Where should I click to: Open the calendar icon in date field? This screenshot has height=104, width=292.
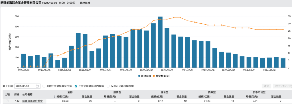point(37,86)
